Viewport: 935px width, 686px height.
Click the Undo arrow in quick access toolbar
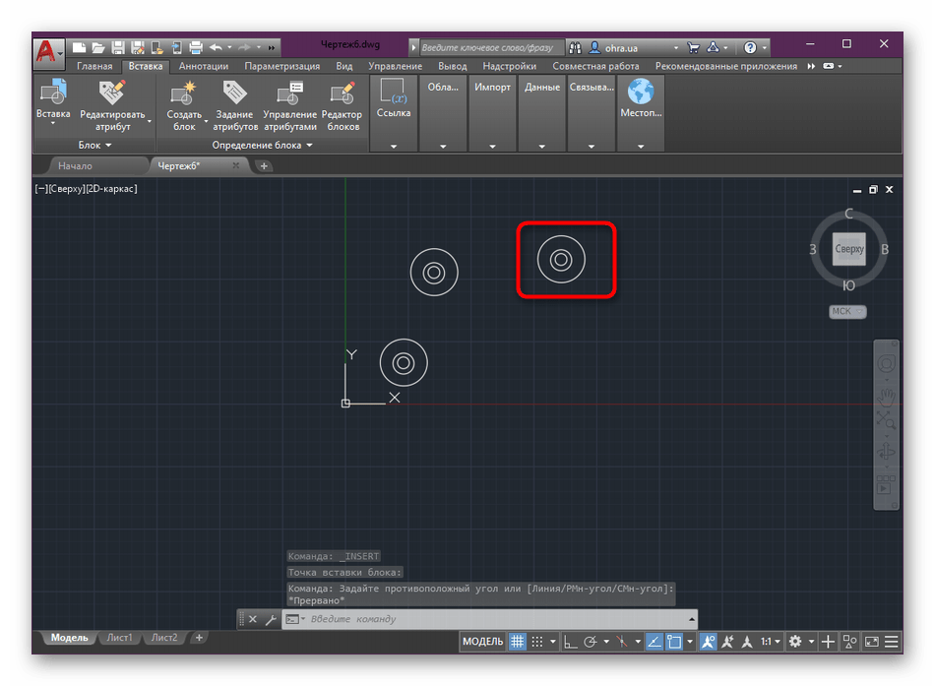217,47
